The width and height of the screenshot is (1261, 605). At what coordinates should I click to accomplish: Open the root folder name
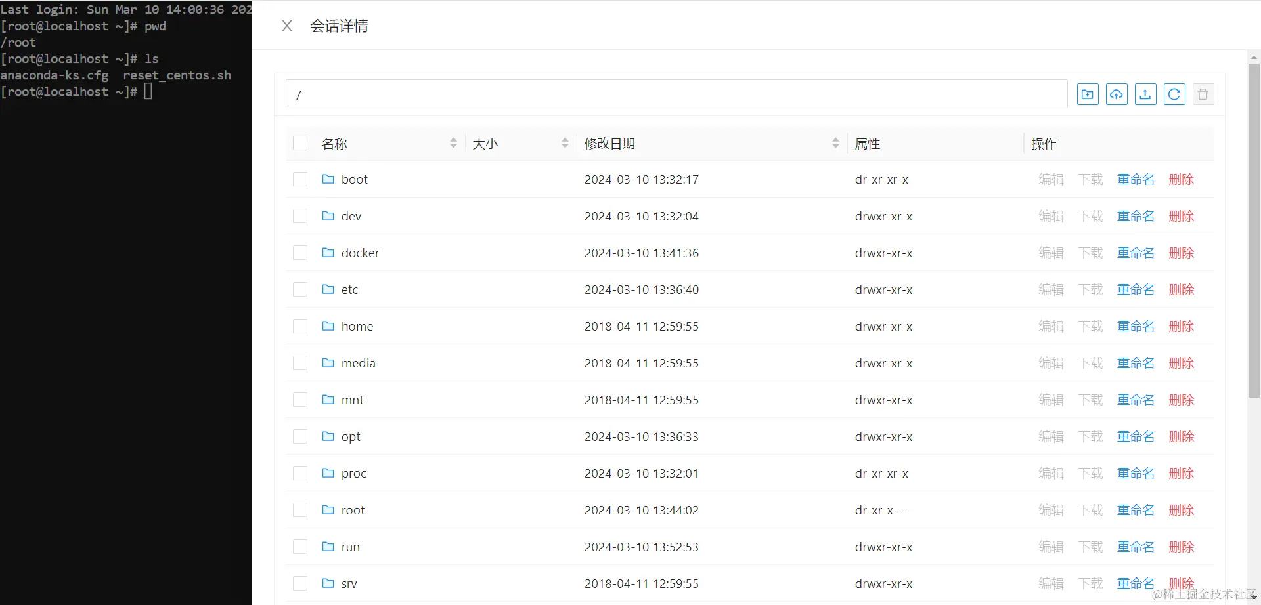pyautogui.click(x=353, y=510)
